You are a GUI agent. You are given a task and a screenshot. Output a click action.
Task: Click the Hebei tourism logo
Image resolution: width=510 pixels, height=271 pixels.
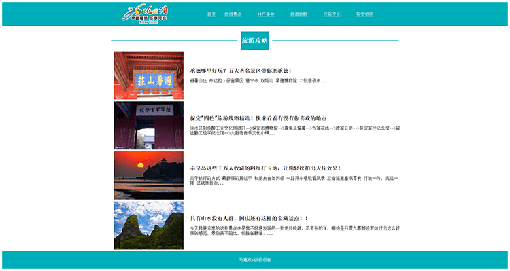[x=145, y=14]
